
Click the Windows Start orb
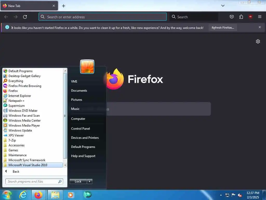[x=6, y=195]
